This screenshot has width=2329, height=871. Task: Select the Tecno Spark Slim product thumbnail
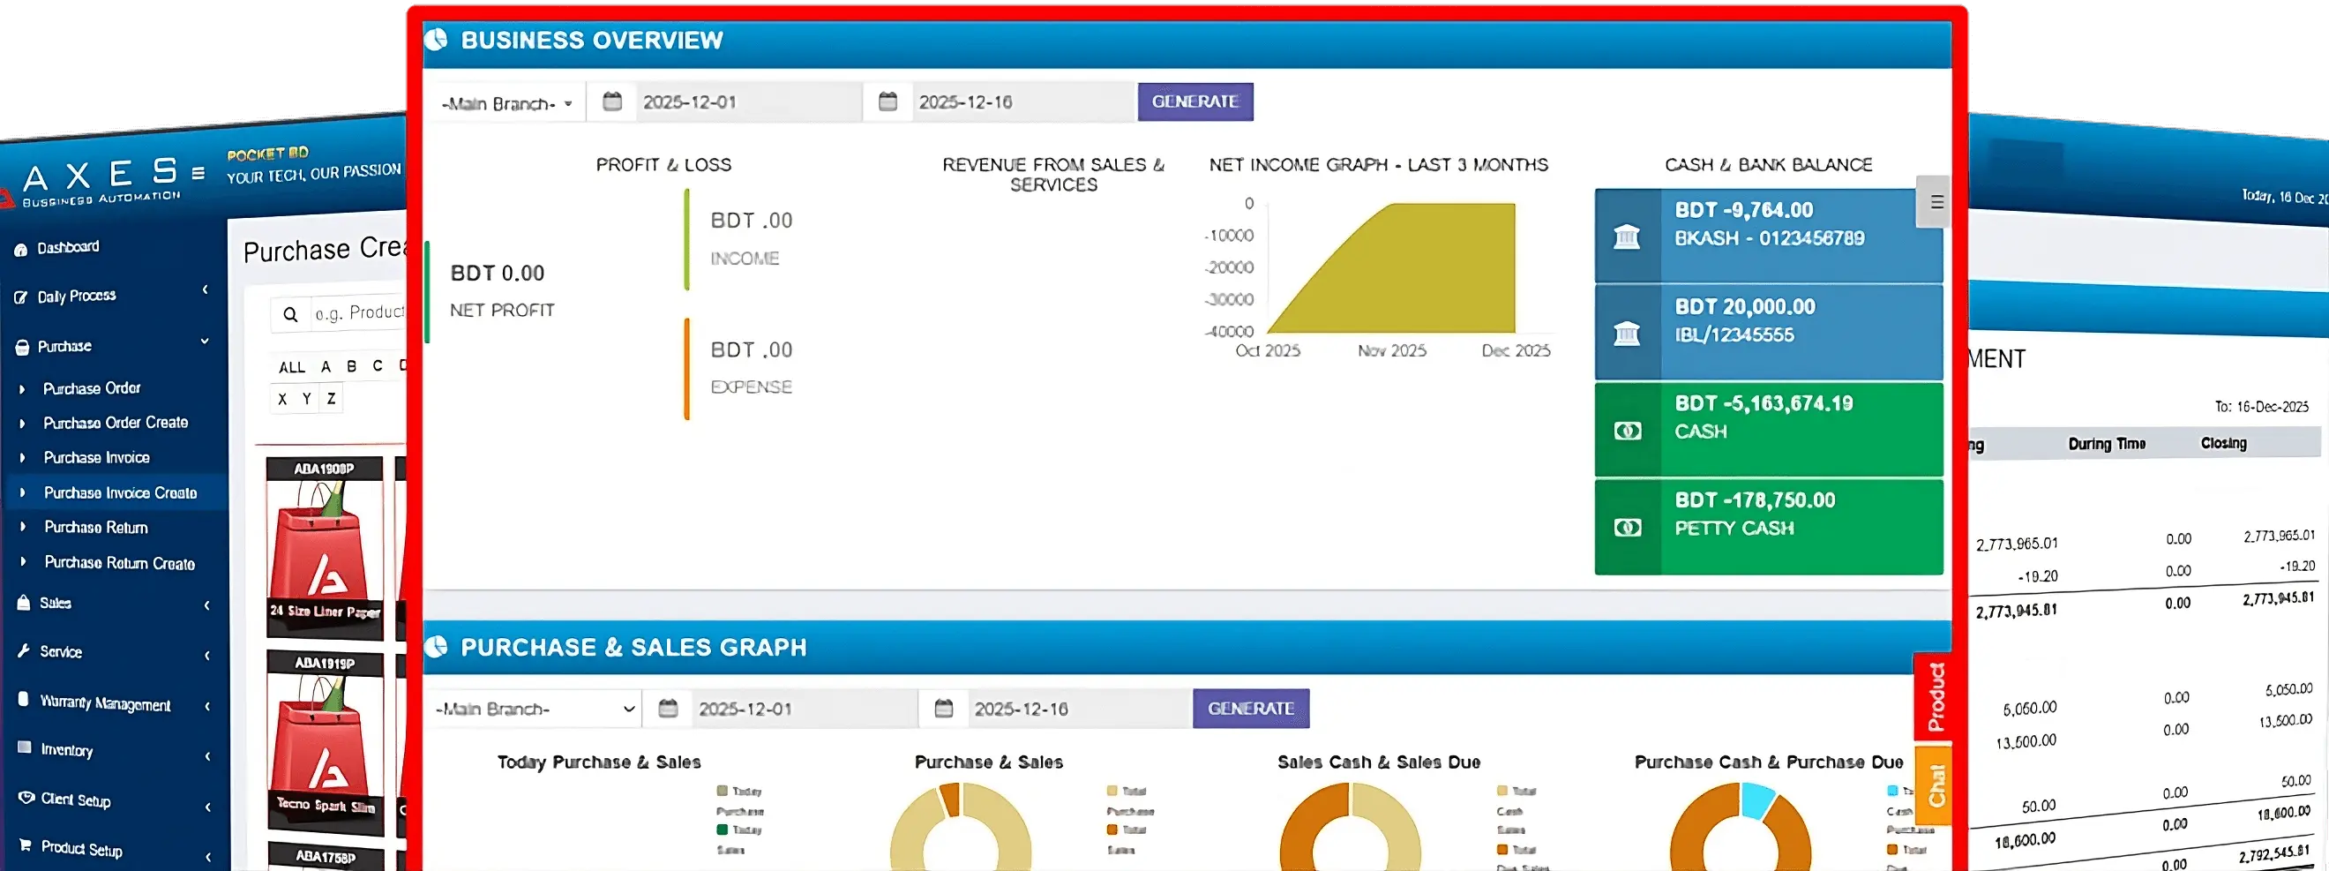326,741
